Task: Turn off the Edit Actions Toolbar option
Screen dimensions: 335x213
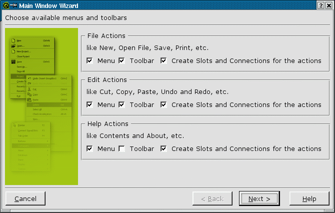Action: click(x=121, y=105)
